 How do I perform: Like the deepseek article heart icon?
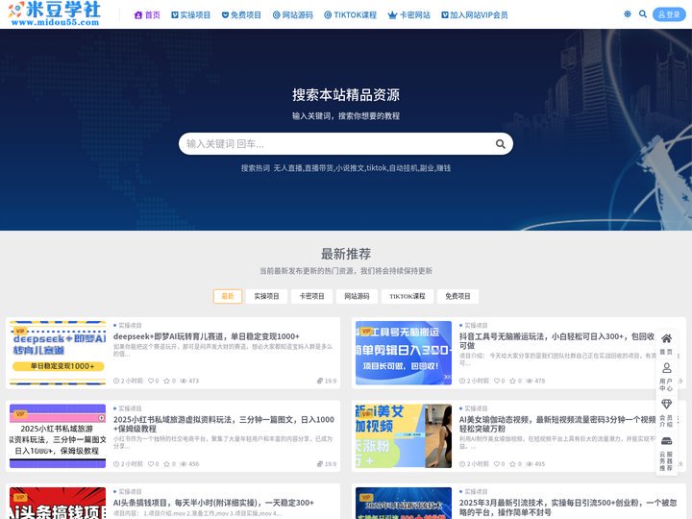point(151,381)
